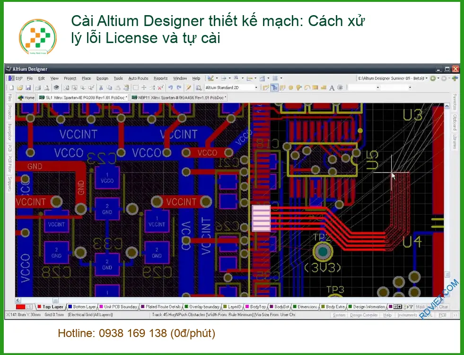The width and height of the screenshot is (464, 355).
Task: Open the File menu
Action: pos(30,78)
